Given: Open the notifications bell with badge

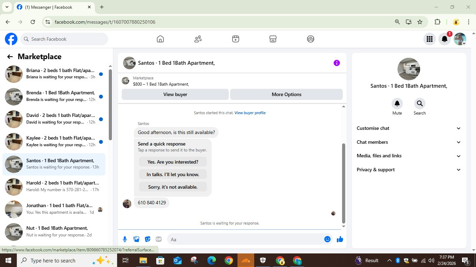Looking at the screenshot, I should tap(445, 39).
